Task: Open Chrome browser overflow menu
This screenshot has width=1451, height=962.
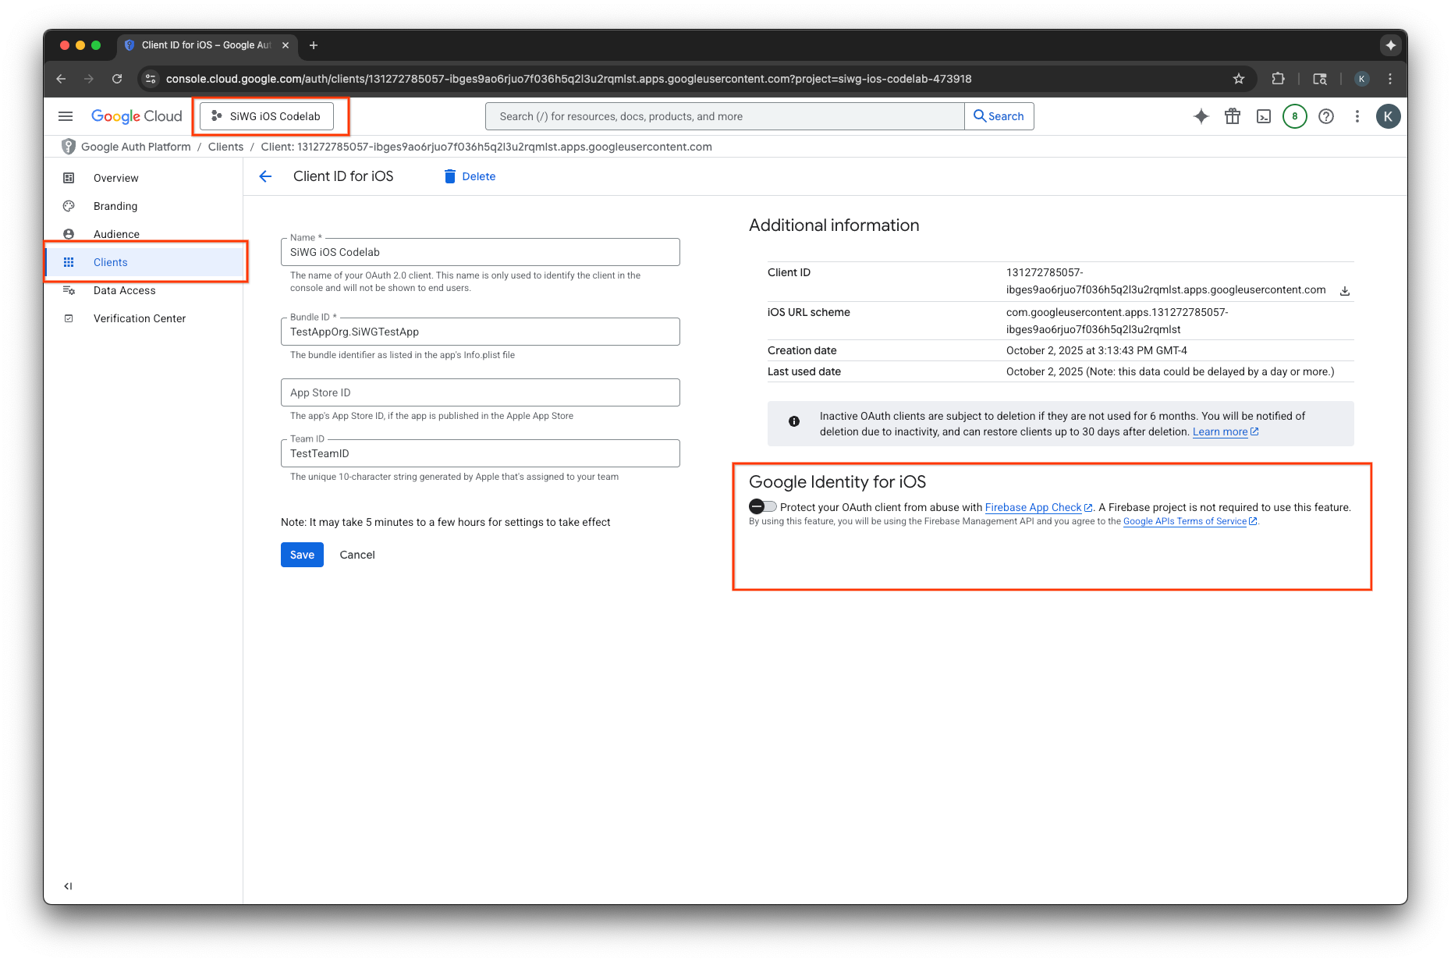Action: (1389, 79)
